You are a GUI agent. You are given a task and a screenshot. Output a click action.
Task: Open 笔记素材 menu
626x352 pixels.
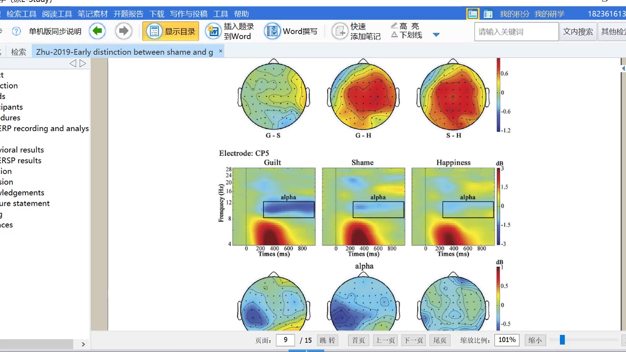point(93,14)
